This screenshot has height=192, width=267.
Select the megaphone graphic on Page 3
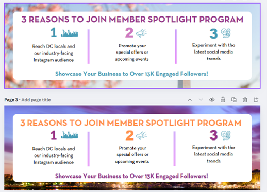tap(141, 135)
